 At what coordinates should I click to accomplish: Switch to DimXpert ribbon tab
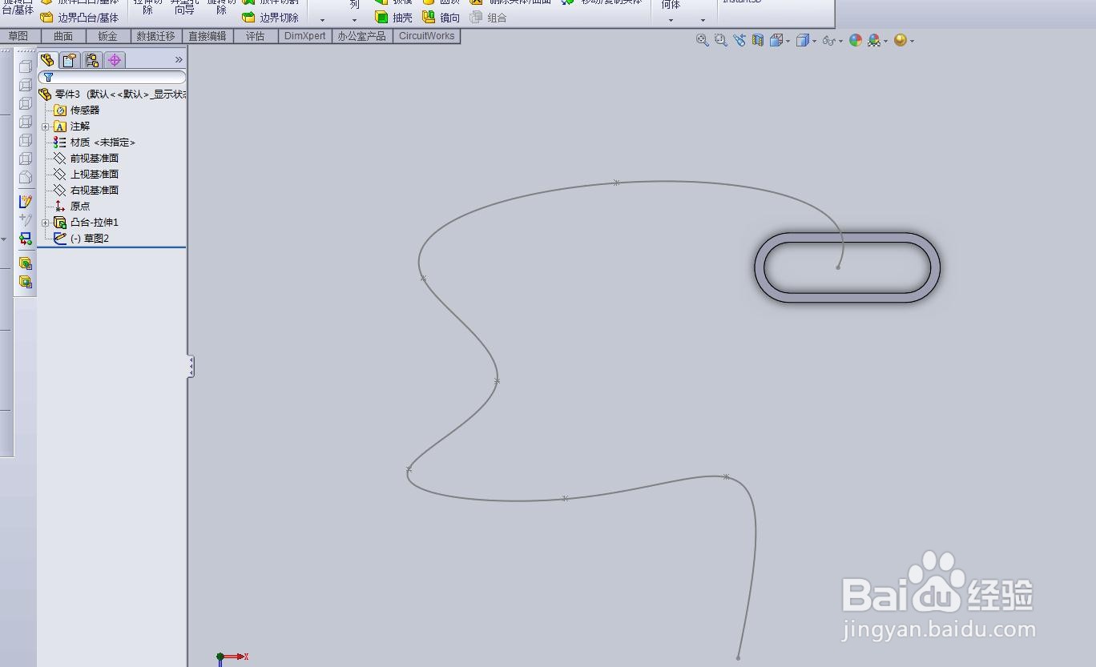point(305,36)
